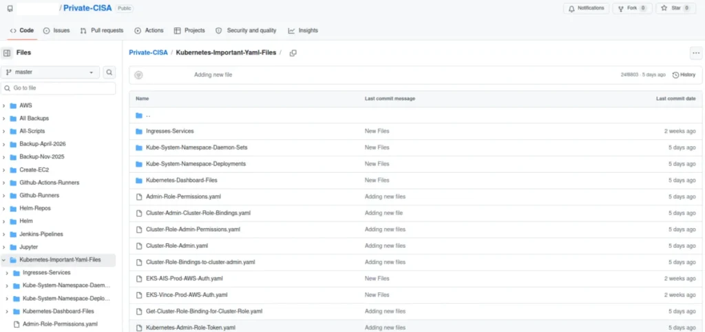
Task: Expand the Backup-April-2026 folder chevron
Action: pyautogui.click(x=4, y=144)
